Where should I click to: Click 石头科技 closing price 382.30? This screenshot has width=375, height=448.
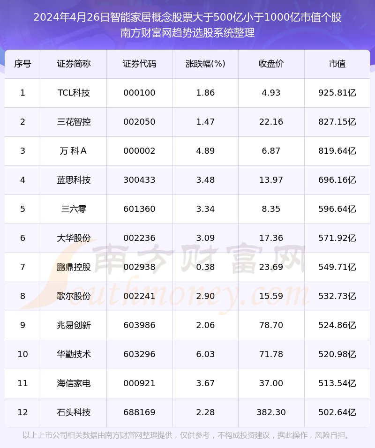click(271, 412)
